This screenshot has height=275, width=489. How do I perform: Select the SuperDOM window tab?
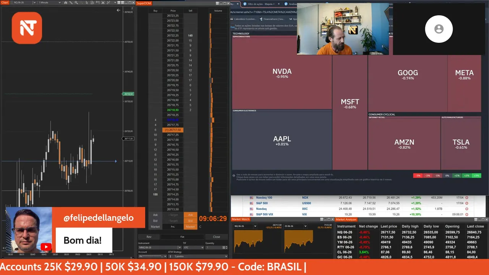coord(144,3)
